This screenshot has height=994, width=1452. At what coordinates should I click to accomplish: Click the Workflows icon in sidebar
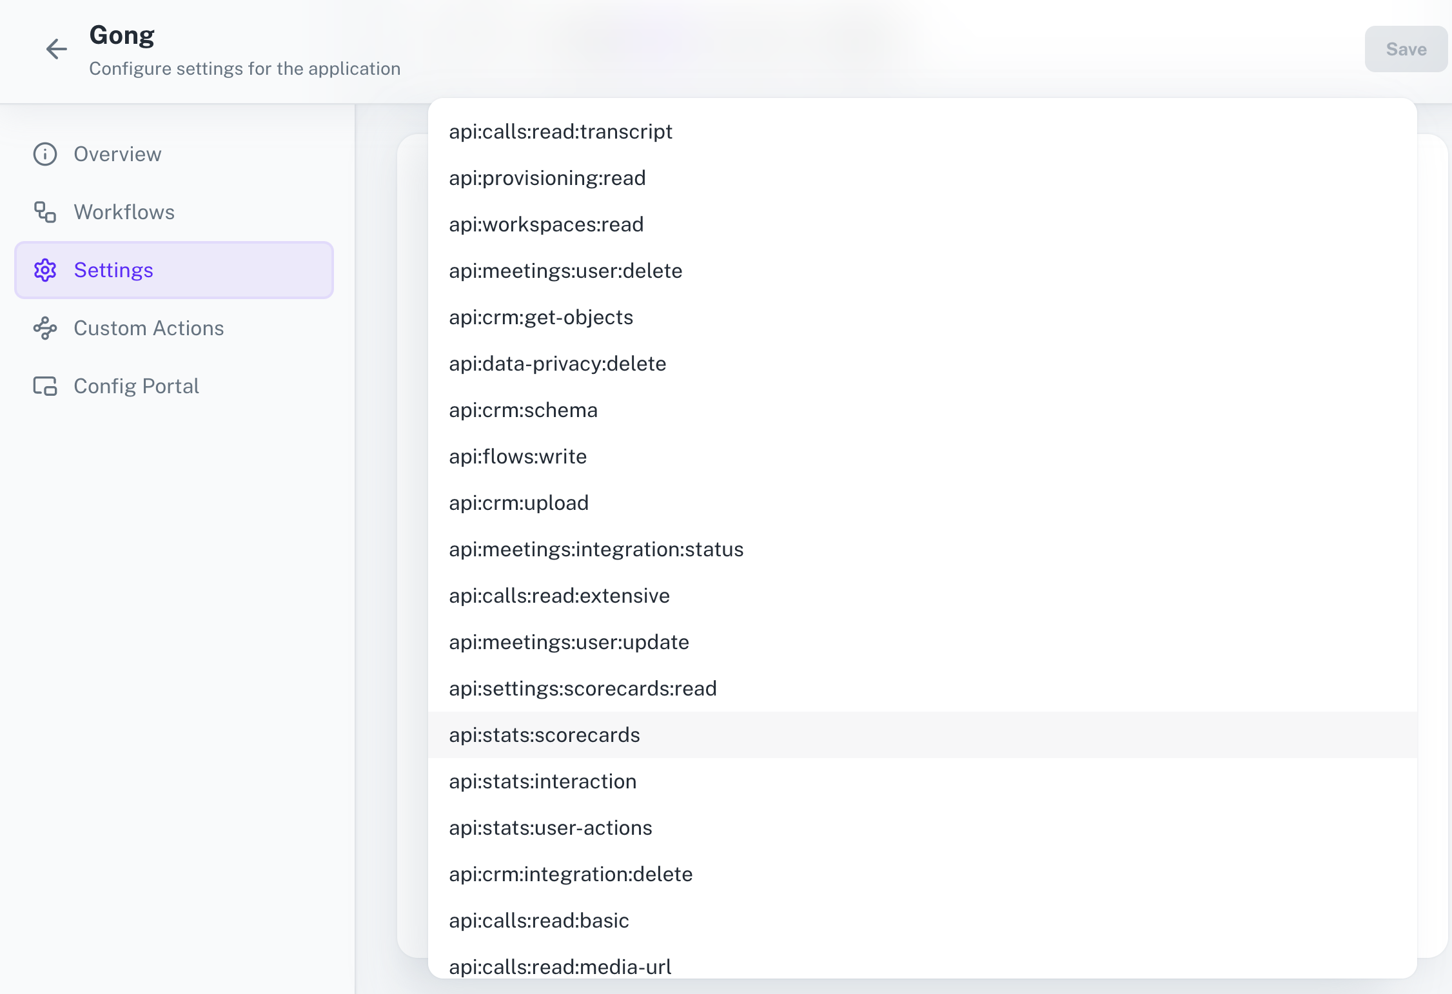click(44, 212)
